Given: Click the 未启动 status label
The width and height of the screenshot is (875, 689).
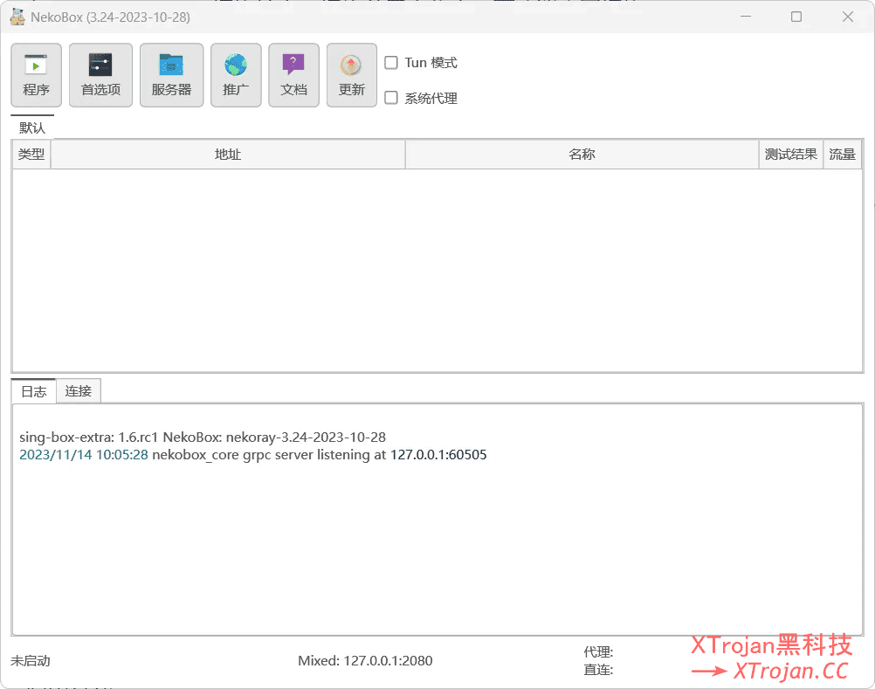Looking at the screenshot, I should [x=31, y=660].
